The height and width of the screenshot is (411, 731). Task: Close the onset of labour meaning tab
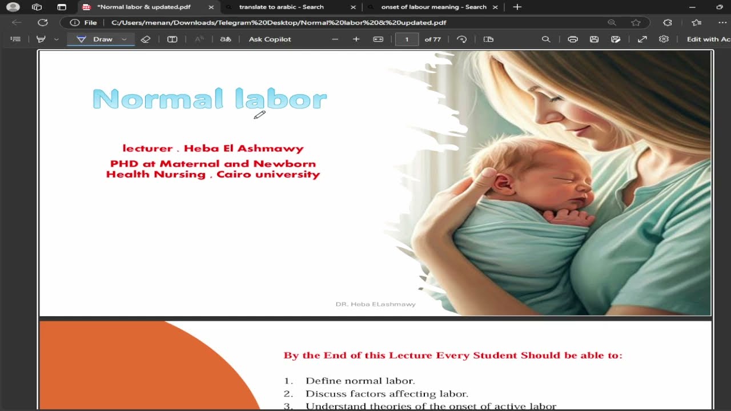tap(495, 7)
